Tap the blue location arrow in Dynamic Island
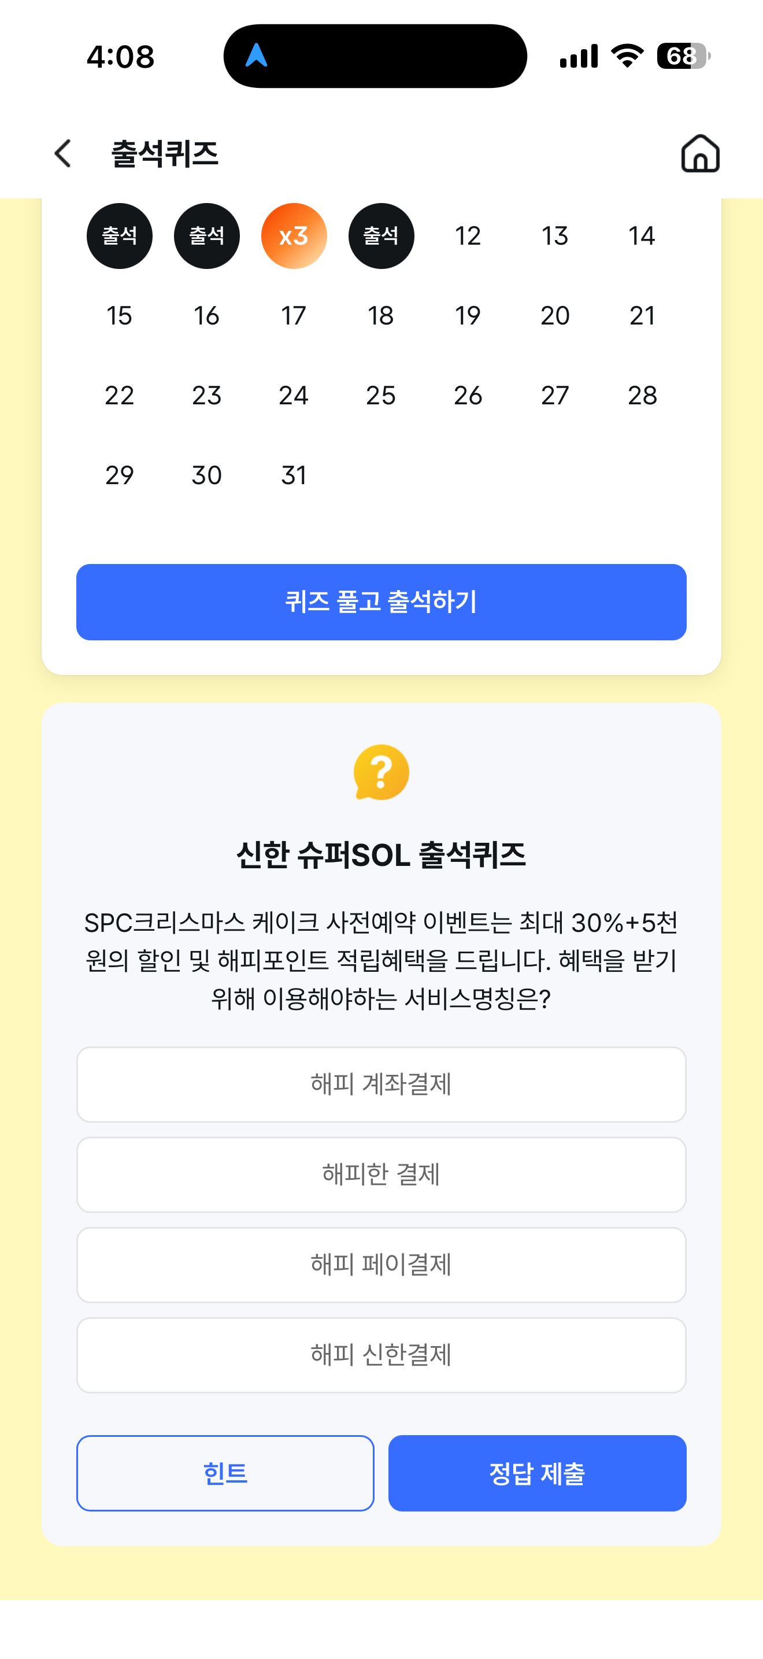Viewport: 763px width, 1659px height. tap(256, 56)
